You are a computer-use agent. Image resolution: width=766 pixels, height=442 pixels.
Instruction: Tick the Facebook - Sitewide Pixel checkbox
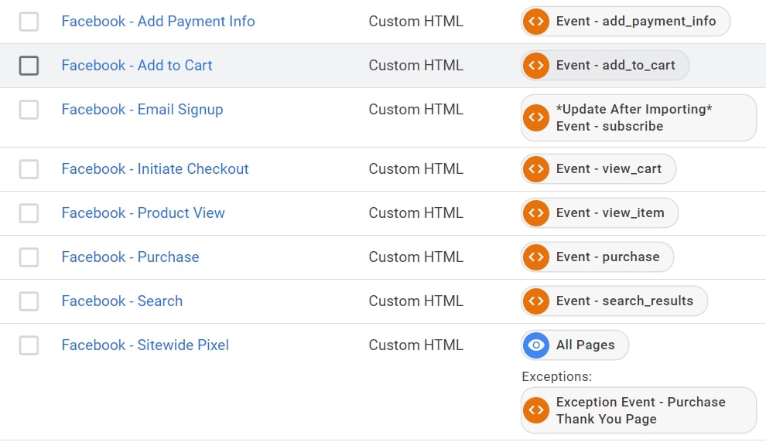click(x=29, y=345)
